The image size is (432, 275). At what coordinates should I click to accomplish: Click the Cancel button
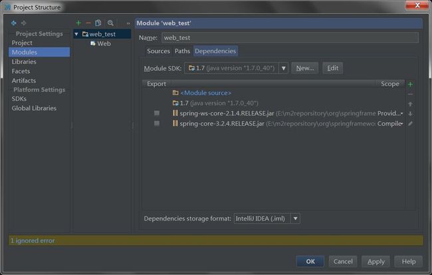pyautogui.click(x=343, y=262)
